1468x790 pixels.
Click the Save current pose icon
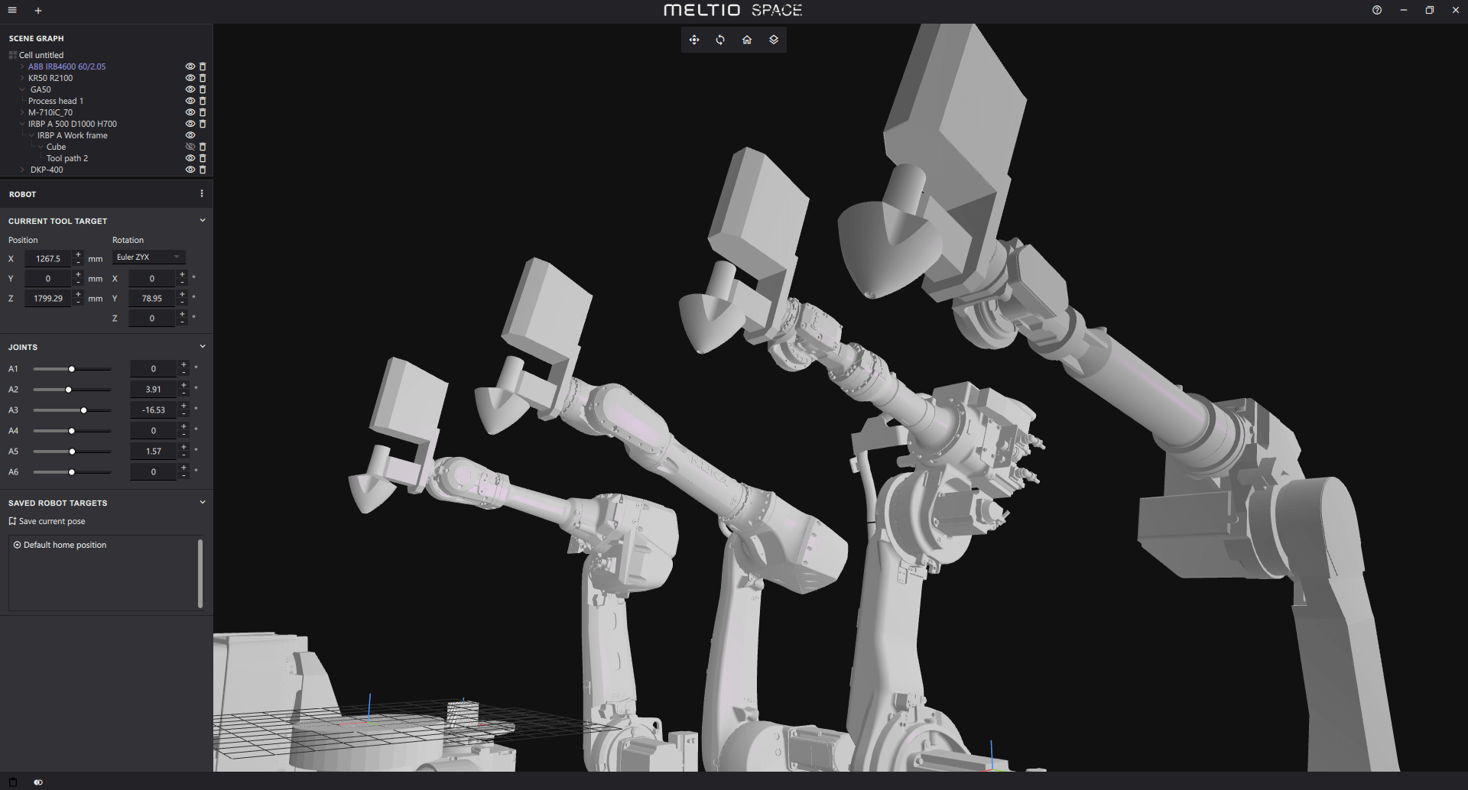(x=12, y=520)
